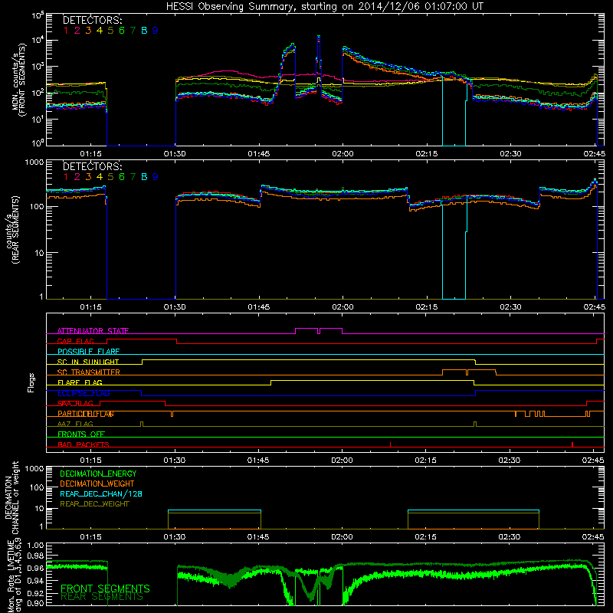Click 02:00 tick under front segments plot
This screenshot has height=613, width=613.
click(343, 154)
